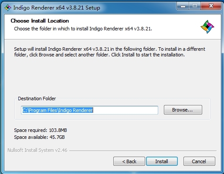Click the "Setup will install Indigo Renderer" description paragraph
This screenshot has height=174, width=224.
click(109, 52)
